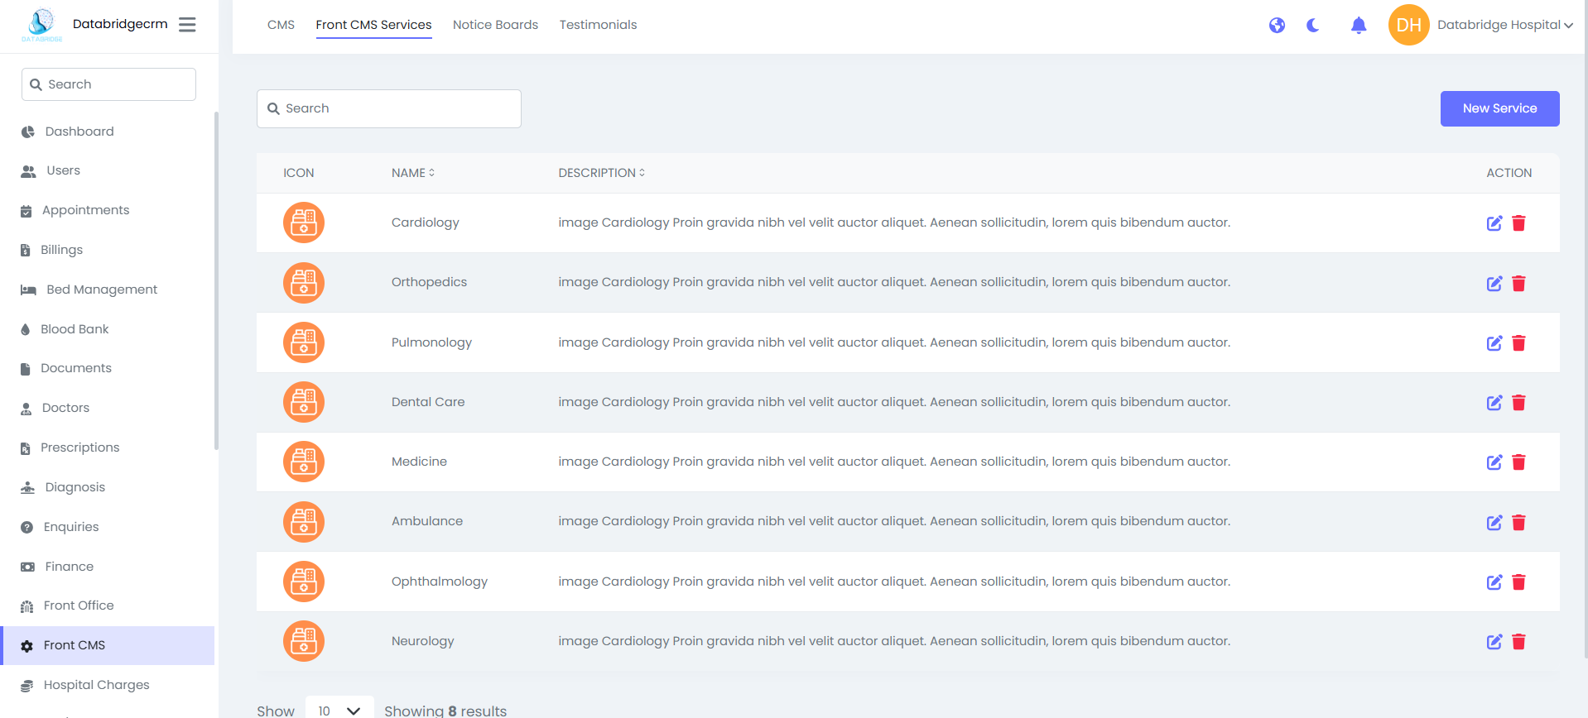
Task: Open notifications bell
Action: coord(1359,26)
